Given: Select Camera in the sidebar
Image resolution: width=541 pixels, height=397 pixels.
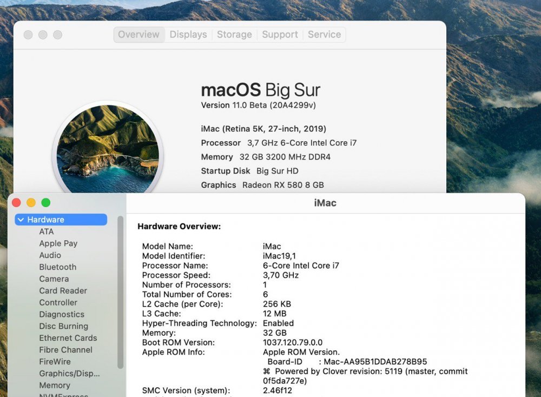Looking at the screenshot, I should pos(54,279).
